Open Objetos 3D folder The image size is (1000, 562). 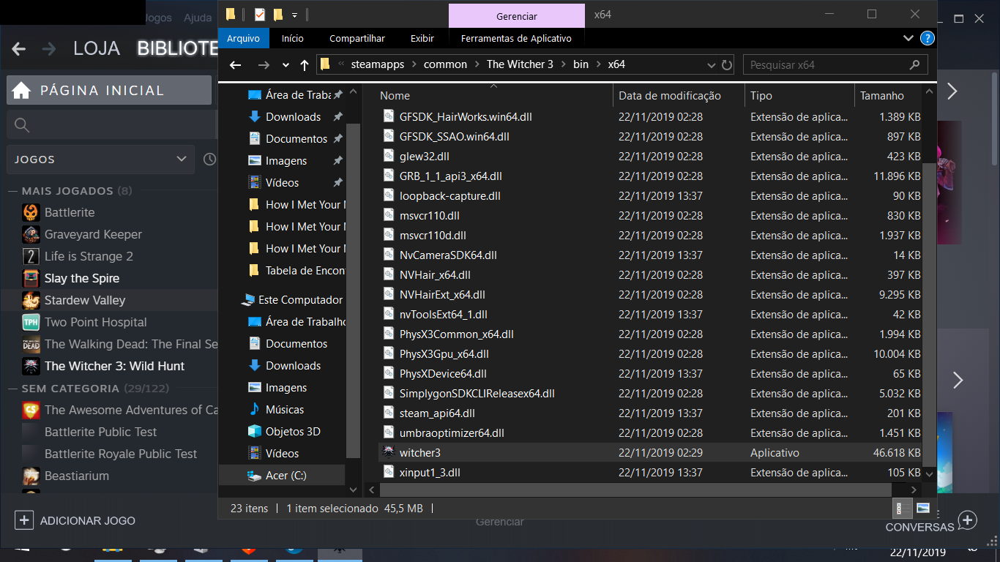tap(293, 432)
